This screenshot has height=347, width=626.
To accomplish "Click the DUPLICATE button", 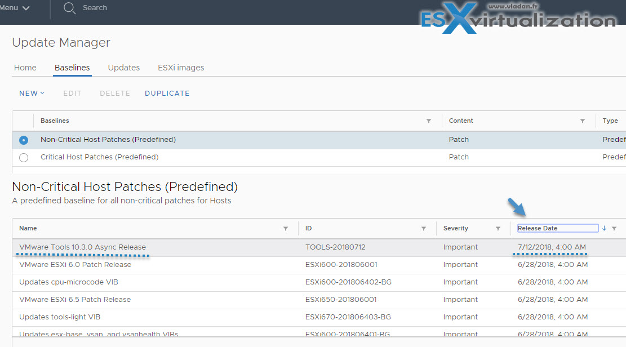I will pyautogui.click(x=167, y=94).
